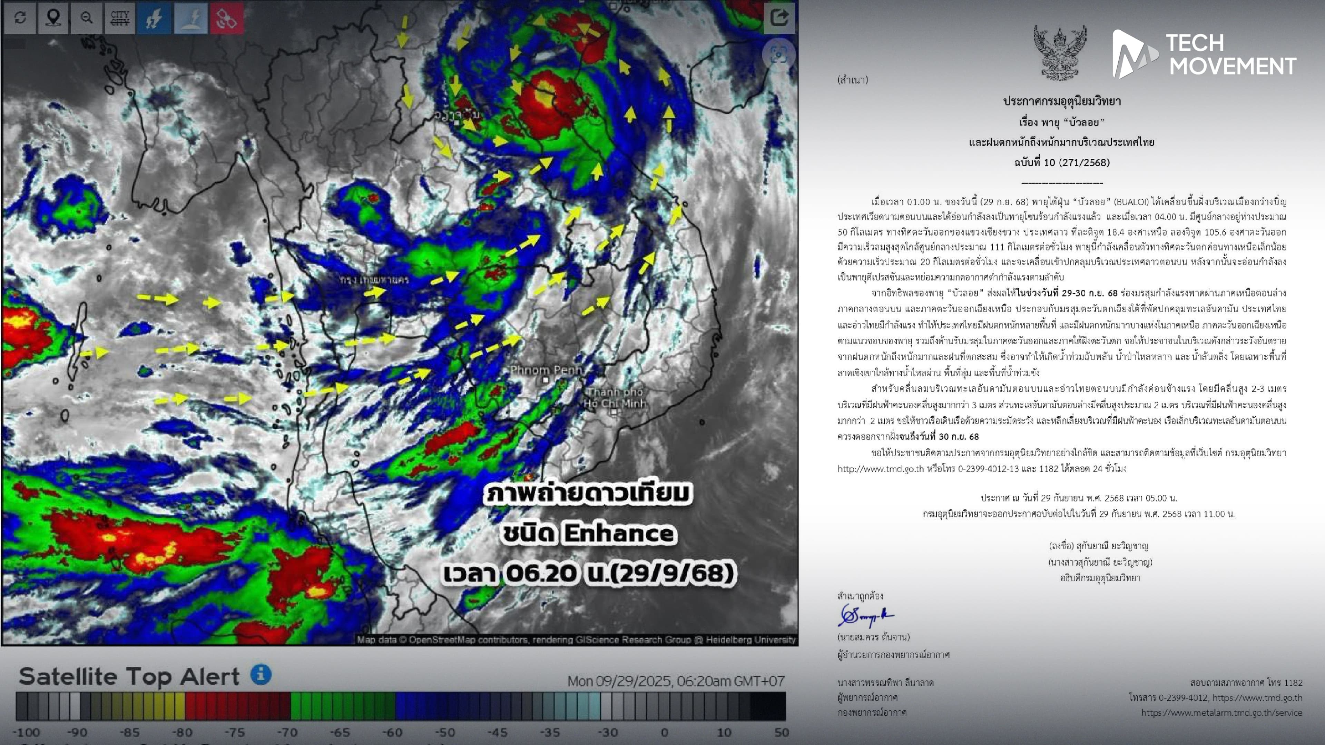Image resolution: width=1325 pixels, height=745 pixels.
Task: Toggle the strikethrough CITY labels button
Action: [x=120, y=18]
